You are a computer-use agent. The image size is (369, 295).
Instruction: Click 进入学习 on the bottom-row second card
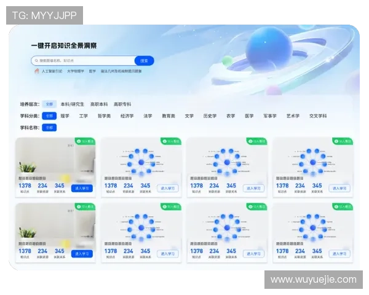pos(168,254)
